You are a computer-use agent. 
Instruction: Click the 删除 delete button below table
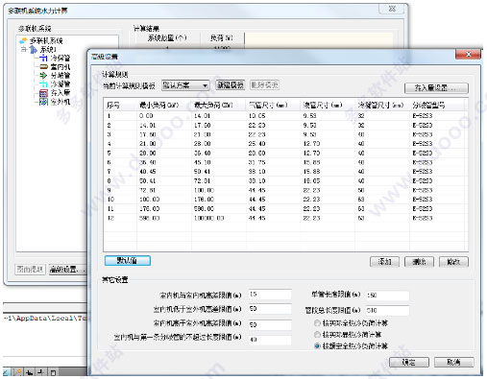pos(419,262)
